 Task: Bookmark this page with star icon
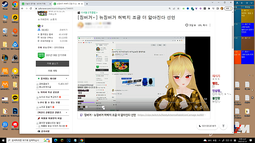coord(178,9)
